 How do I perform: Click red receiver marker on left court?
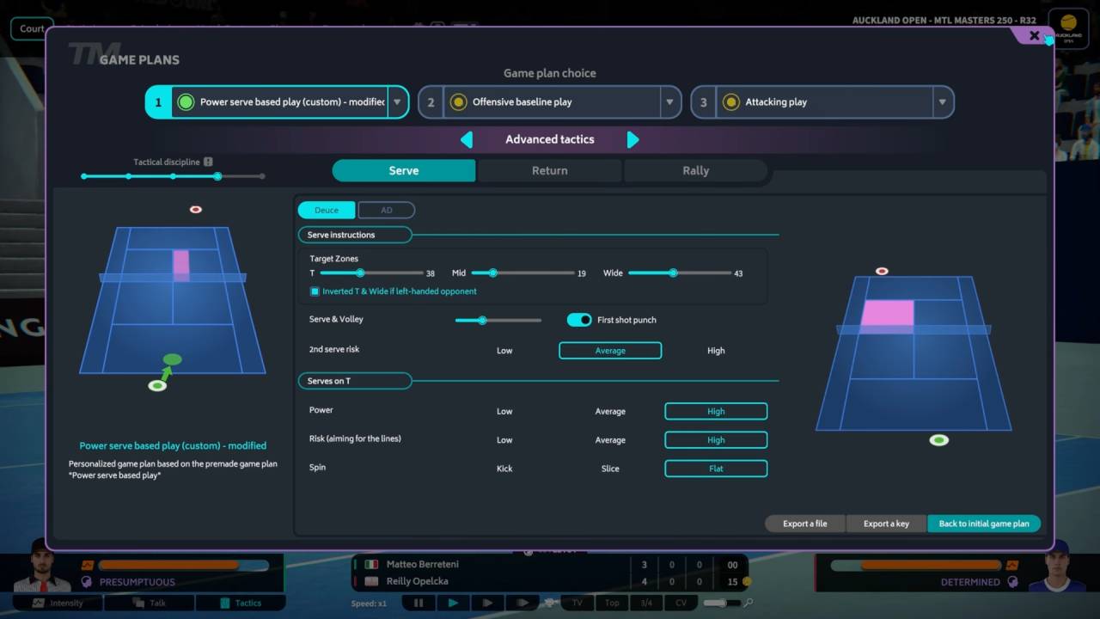point(196,209)
